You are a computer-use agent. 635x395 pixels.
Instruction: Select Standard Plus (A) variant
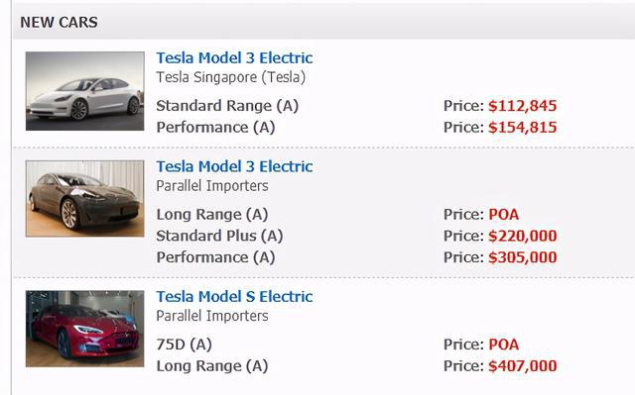(219, 236)
